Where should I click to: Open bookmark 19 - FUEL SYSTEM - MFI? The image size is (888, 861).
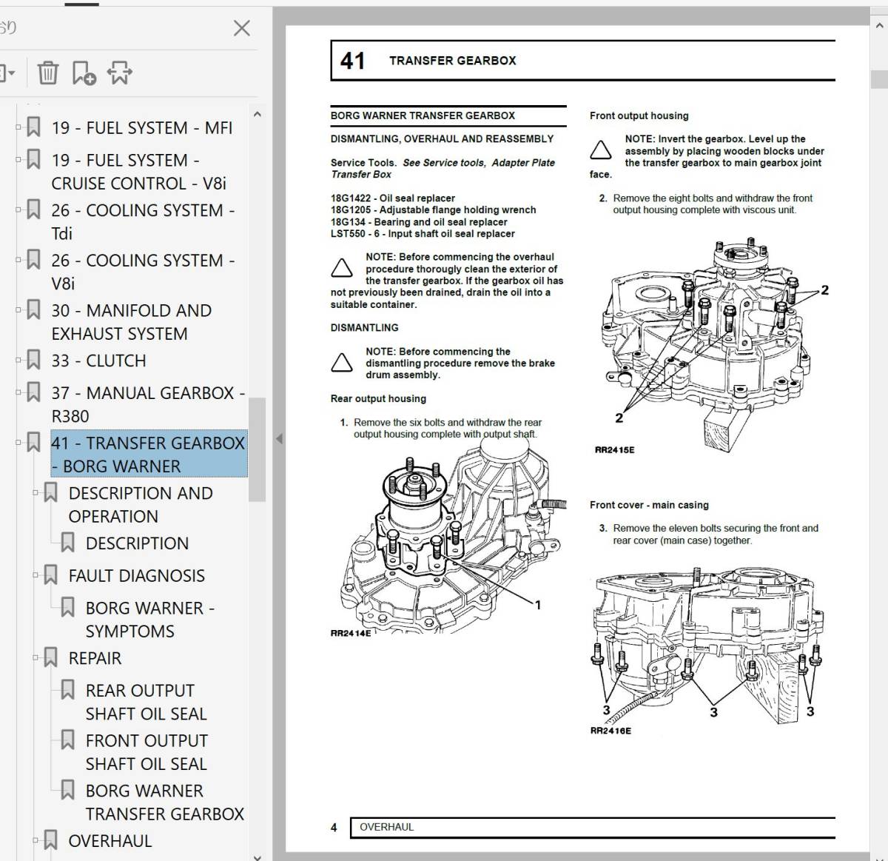(x=141, y=128)
